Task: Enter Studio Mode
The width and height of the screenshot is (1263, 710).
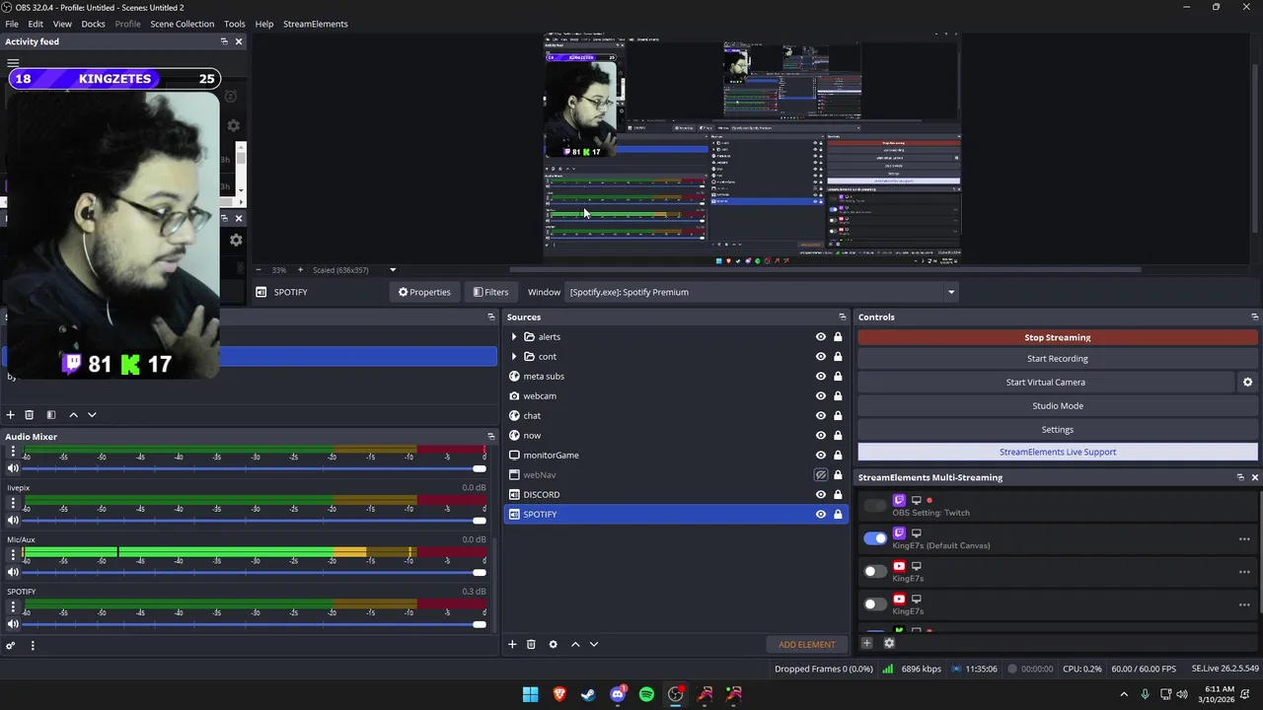Action: pyautogui.click(x=1058, y=406)
